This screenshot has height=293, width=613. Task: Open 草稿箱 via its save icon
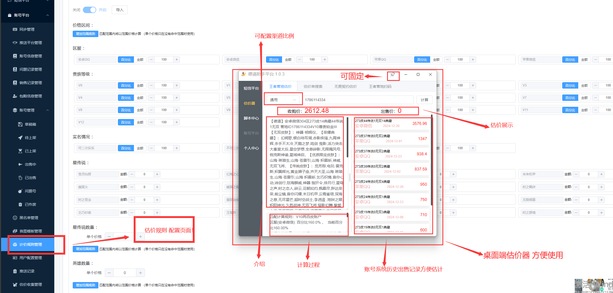pyautogui.click(x=20, y=124)
